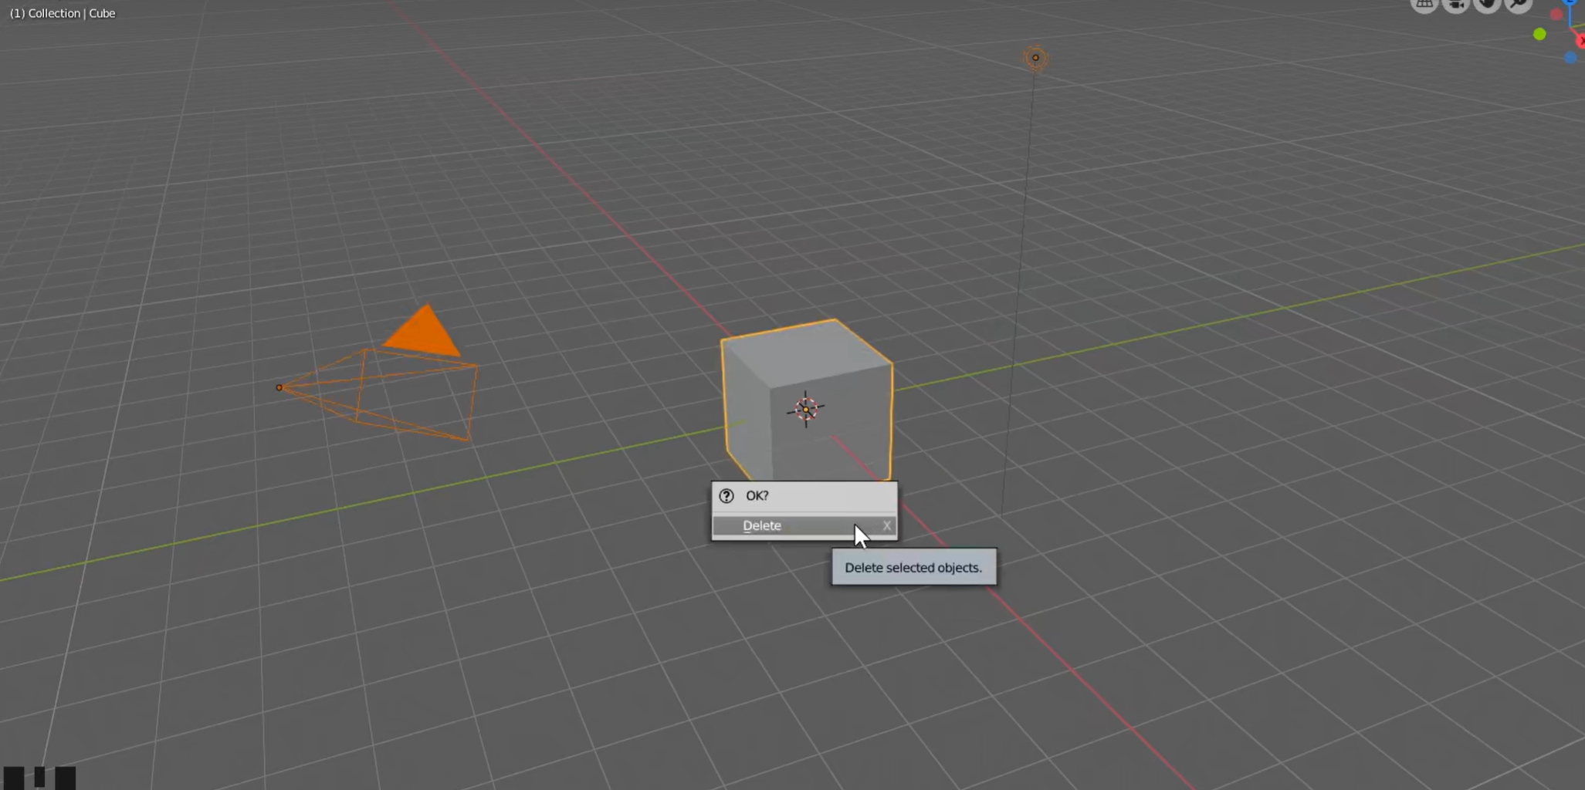Screen dimensions: 1585x790
Task: Click the 3D cursor on the cube
Action: pos(805,409)
